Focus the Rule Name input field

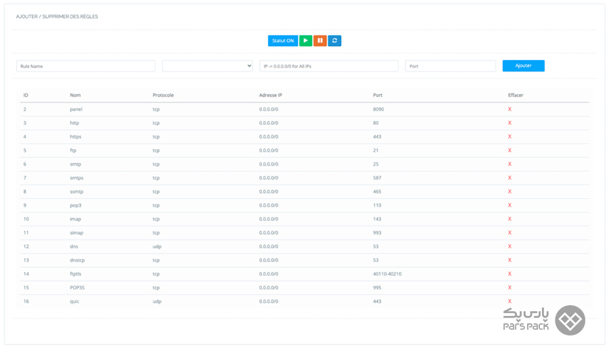point(86,66)
